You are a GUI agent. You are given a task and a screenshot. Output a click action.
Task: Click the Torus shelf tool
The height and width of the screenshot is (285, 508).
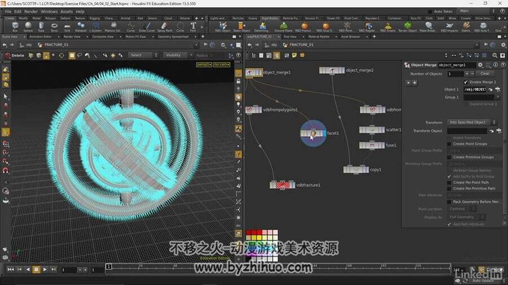point(54,26)
